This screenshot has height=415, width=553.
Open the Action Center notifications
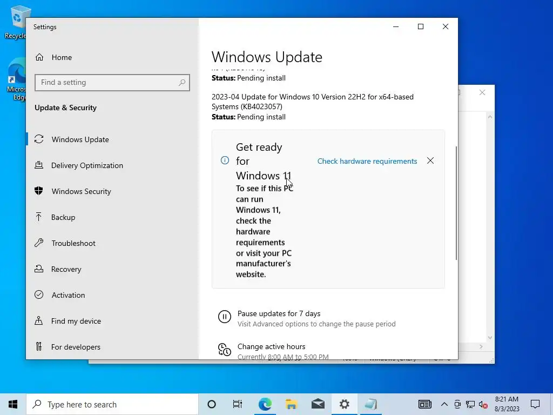click(x=535, y=404)
